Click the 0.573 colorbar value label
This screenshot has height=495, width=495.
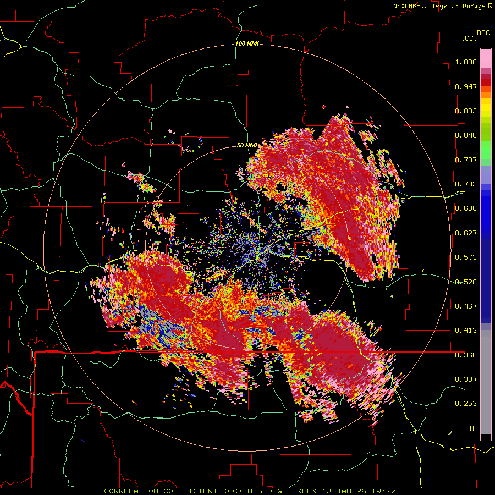point(466,257)
